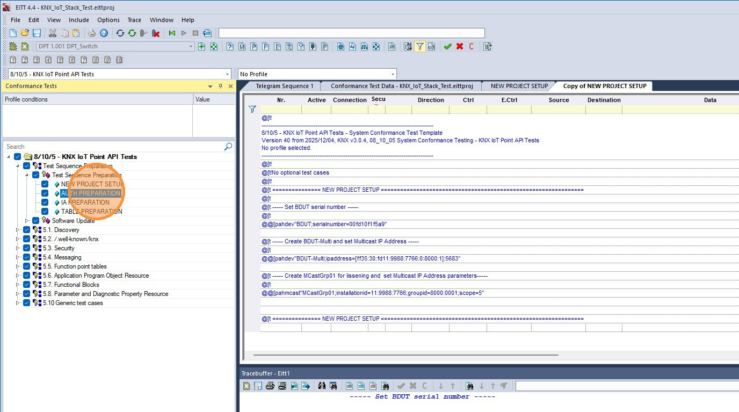Click the Save project toolbar icon

click(37, 33)
